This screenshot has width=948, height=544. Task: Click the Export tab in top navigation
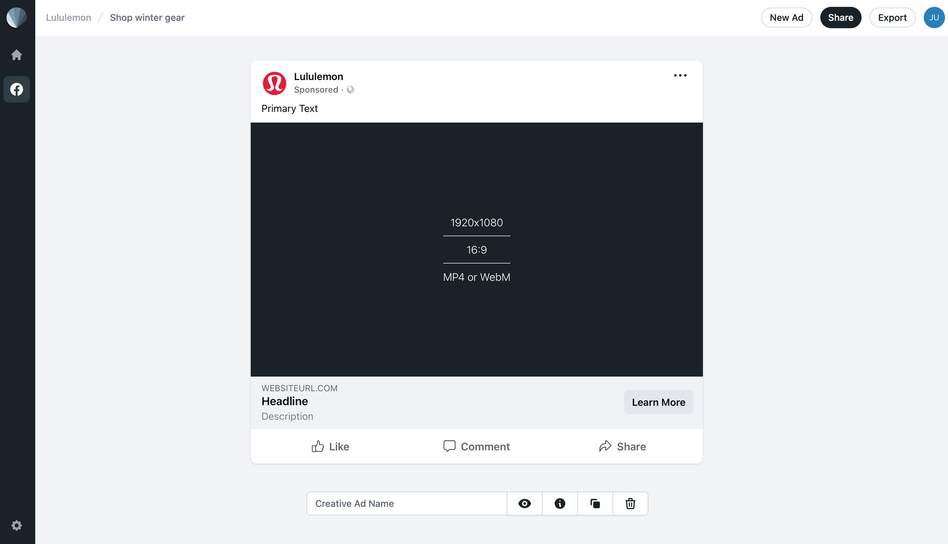(x=892, y=18)
